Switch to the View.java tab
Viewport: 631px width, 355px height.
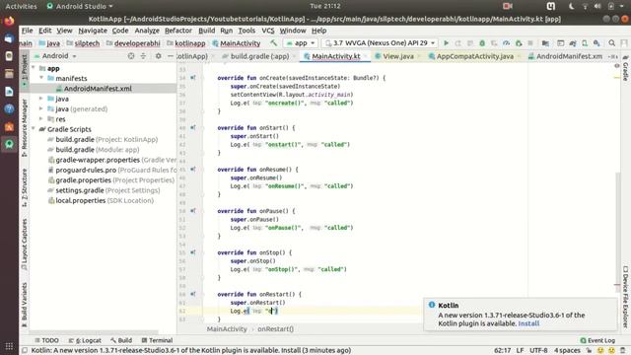397,56
